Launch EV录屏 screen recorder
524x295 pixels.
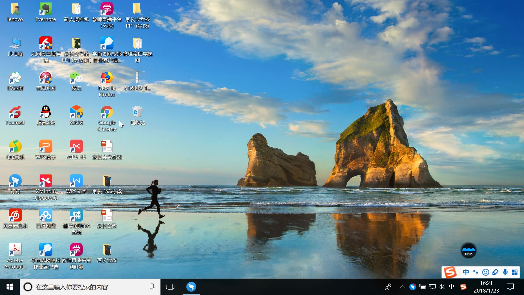pyautogui.click(x=15, y=81)
